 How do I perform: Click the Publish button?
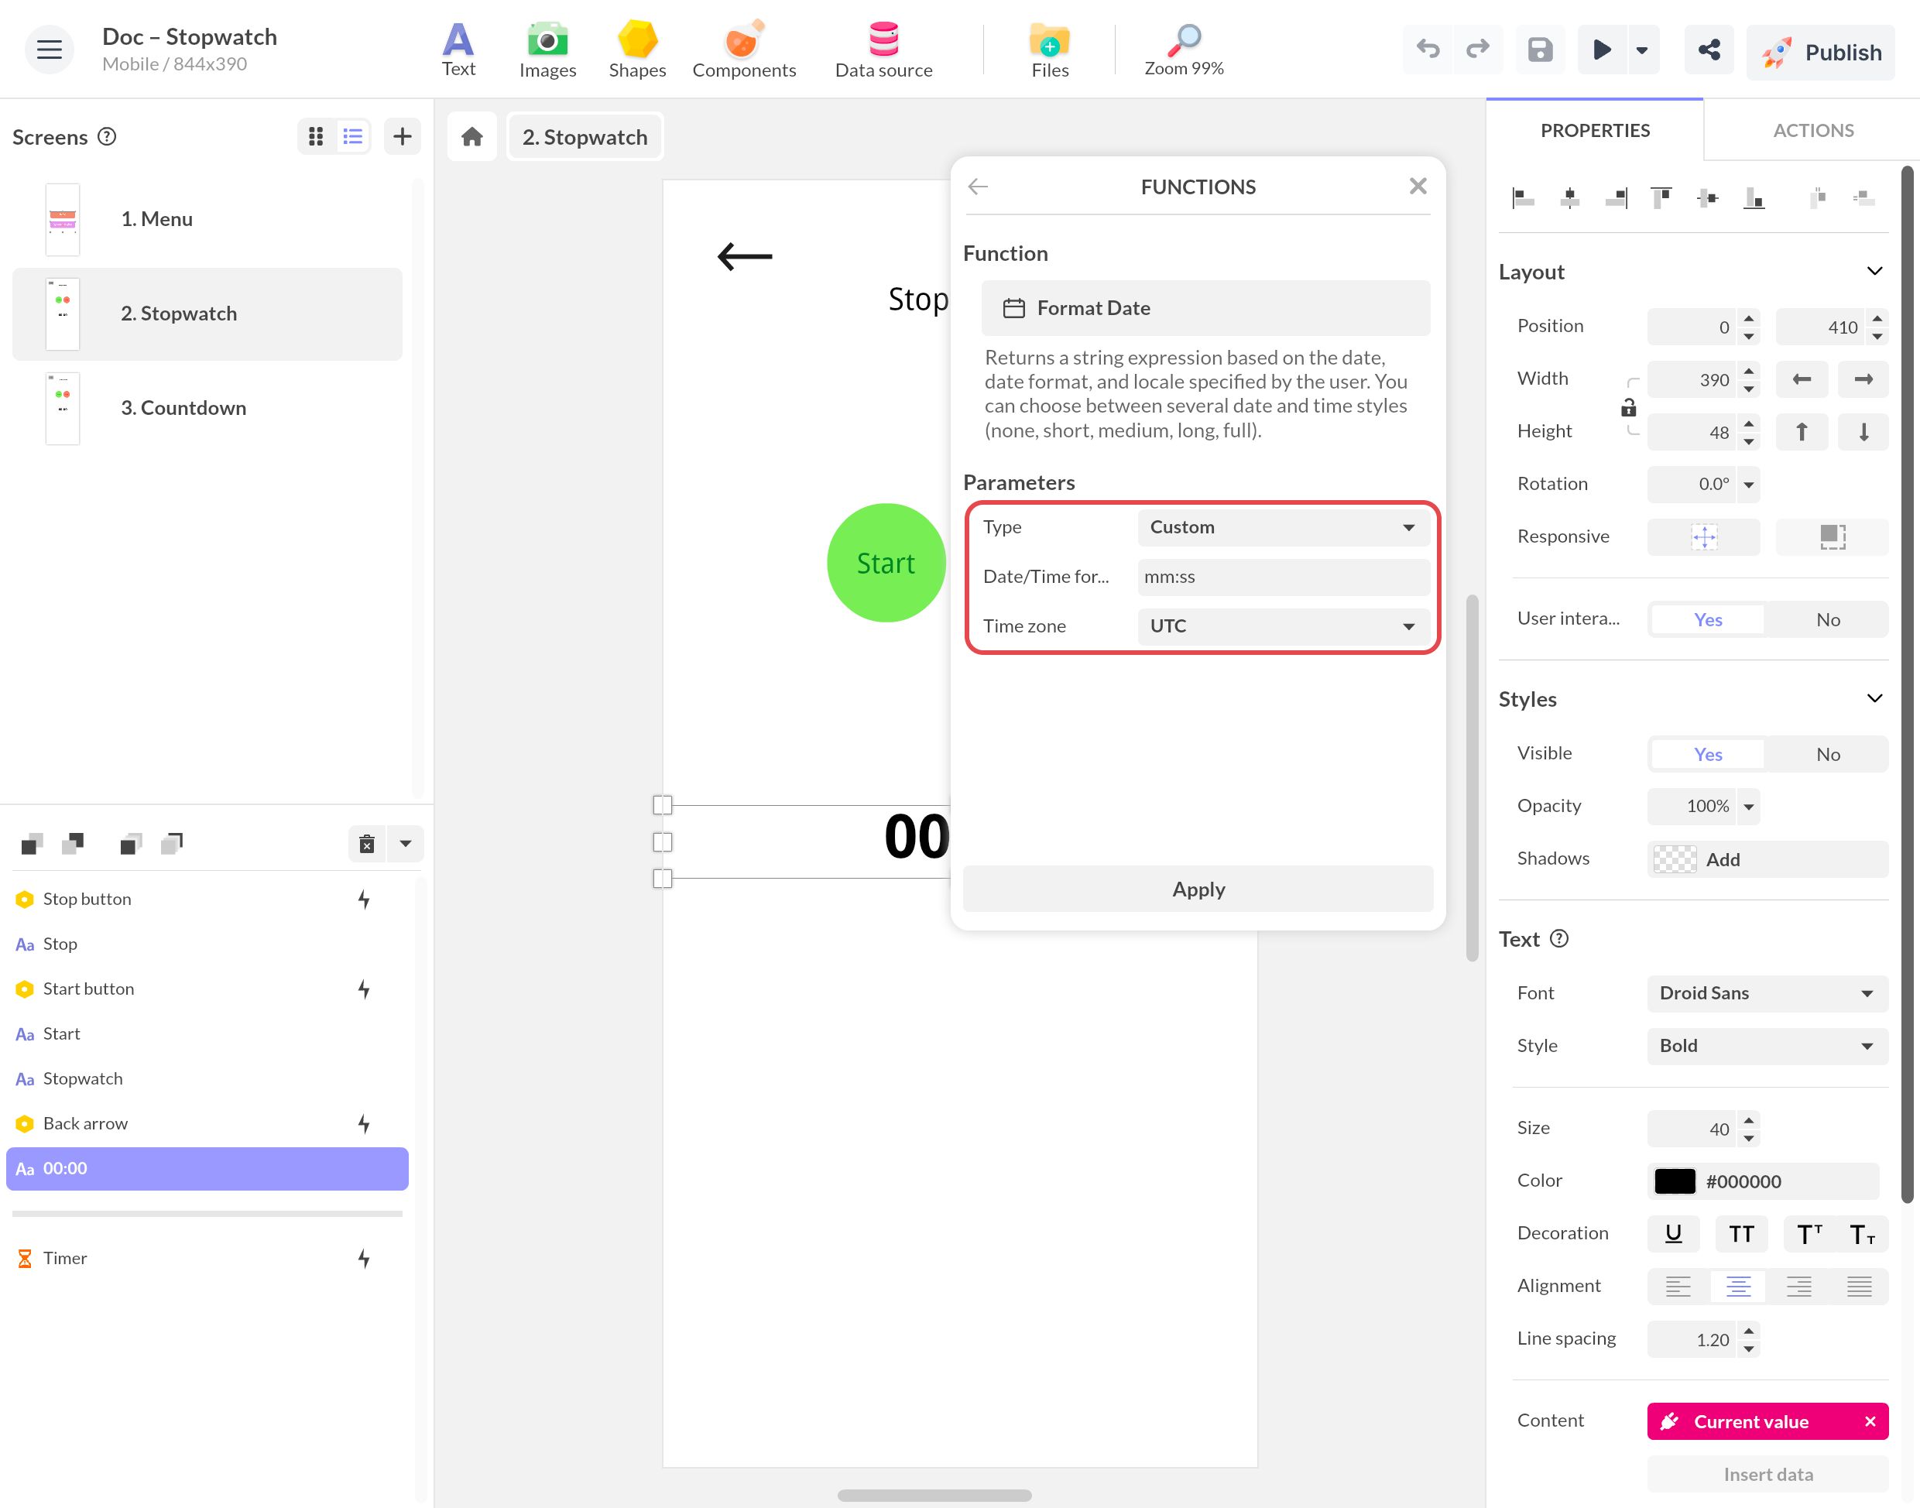click(x=1820, y=52)
